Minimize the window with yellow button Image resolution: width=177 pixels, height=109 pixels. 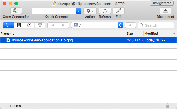coord(10,4)
